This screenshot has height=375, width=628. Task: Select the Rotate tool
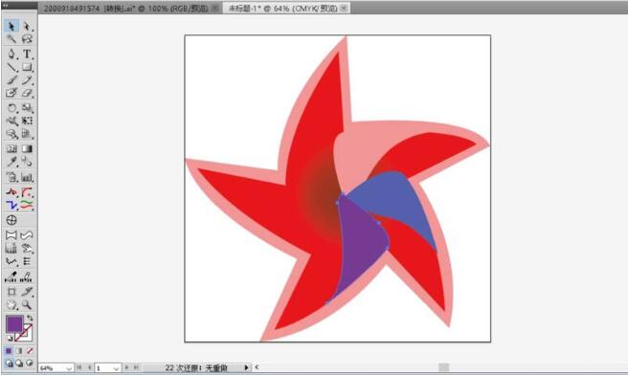[11, 108]
